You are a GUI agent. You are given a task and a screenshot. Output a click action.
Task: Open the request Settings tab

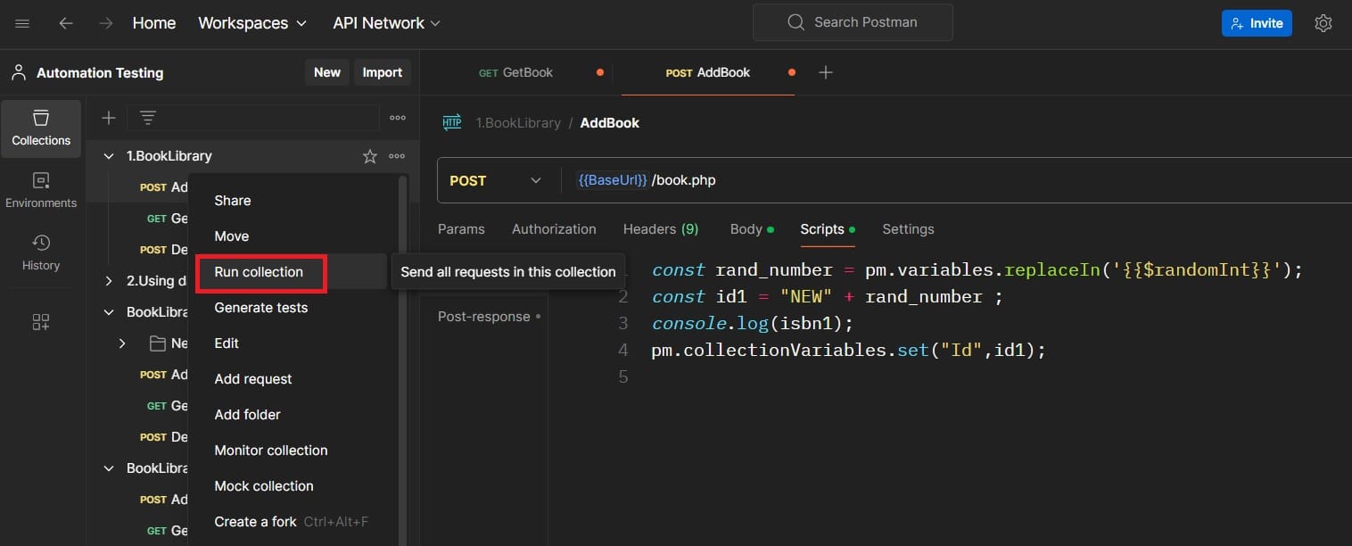click(908, 229)
